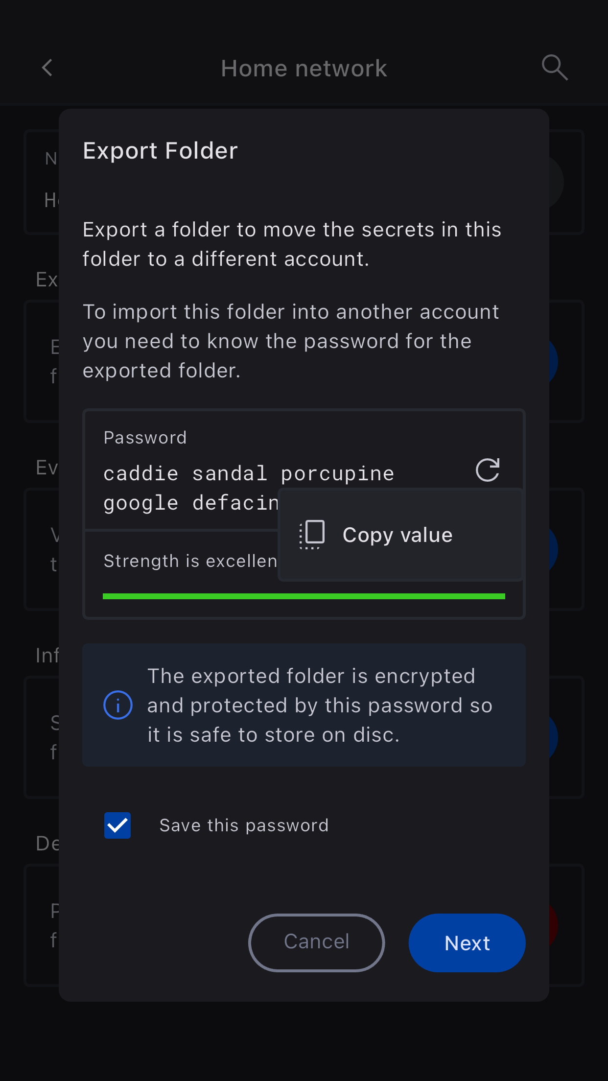Click the "To import this folder" paragraph
Viewport: 608px width, 1081px height.
pyautogui.click(x=291, y=341)
